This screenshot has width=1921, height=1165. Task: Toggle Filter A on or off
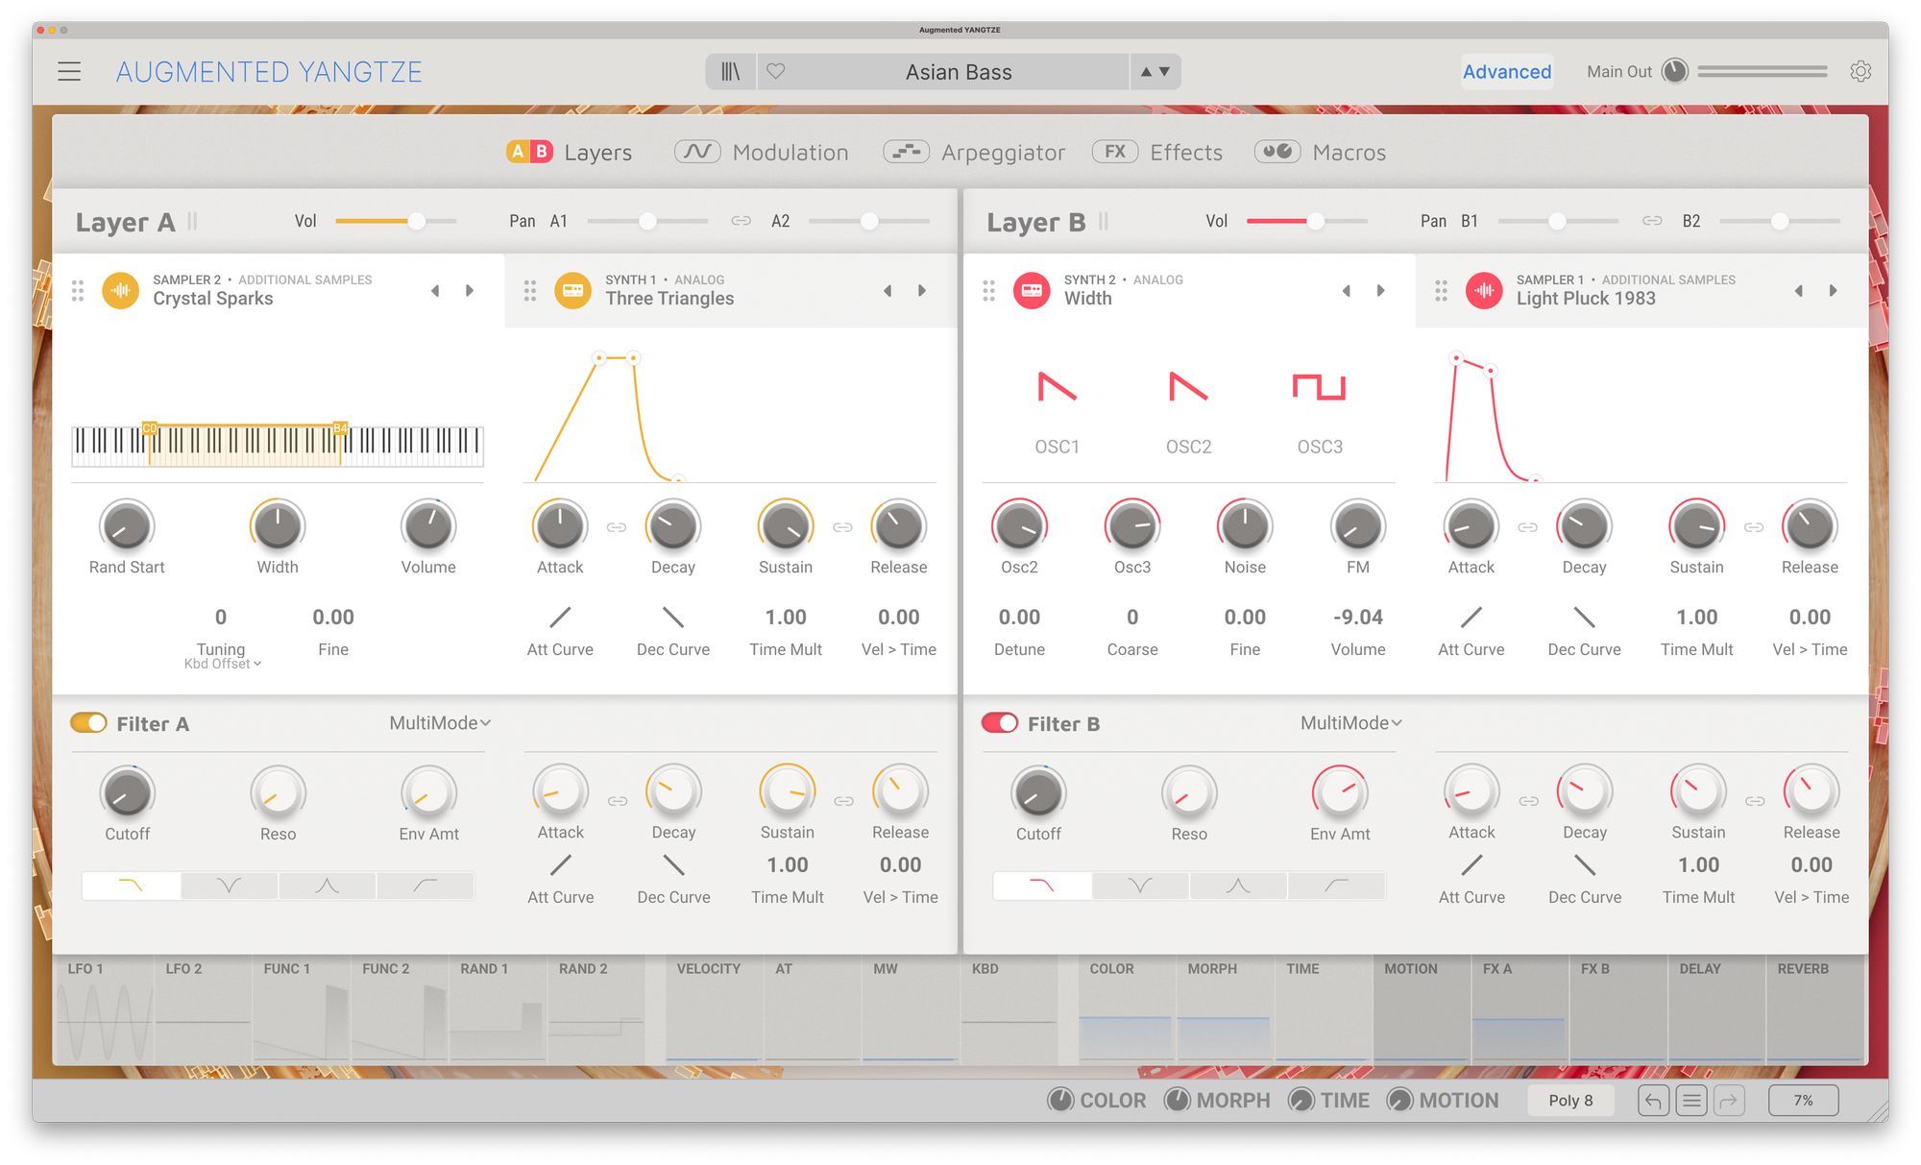click(88, 723)
